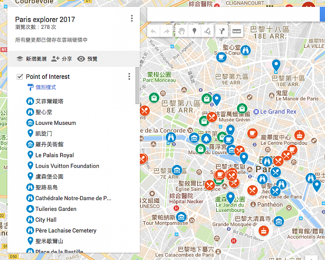
Task: Click into the map search box
Action: pos(233,14)
